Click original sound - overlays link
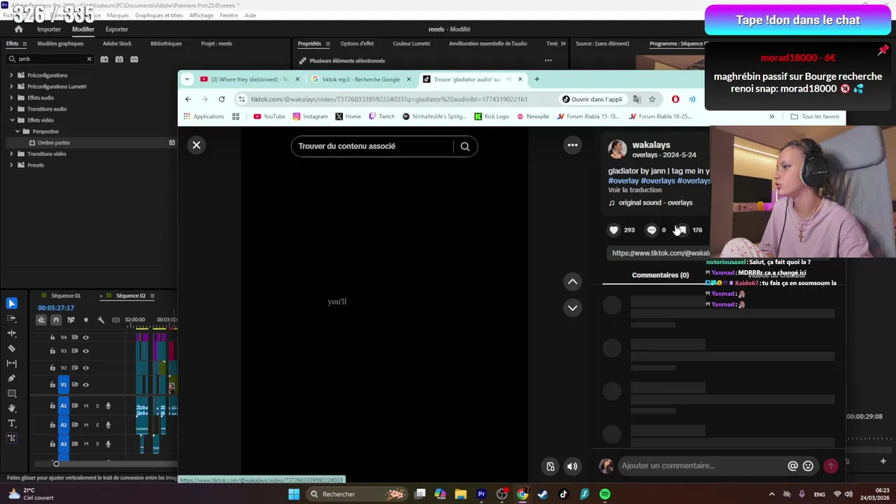Screen dimensions: 896x504 pyautogui.click(x=655, y=202)
